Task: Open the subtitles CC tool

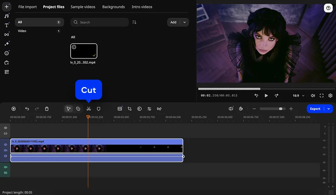Action: (x=120, y=109)
